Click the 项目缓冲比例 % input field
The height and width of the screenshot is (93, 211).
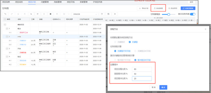pyautogui.click(x=142, y=79)
